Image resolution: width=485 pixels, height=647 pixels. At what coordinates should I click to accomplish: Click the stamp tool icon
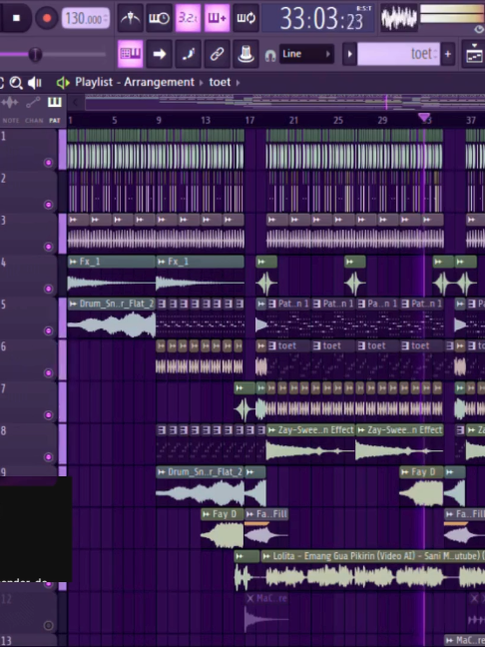245,54
